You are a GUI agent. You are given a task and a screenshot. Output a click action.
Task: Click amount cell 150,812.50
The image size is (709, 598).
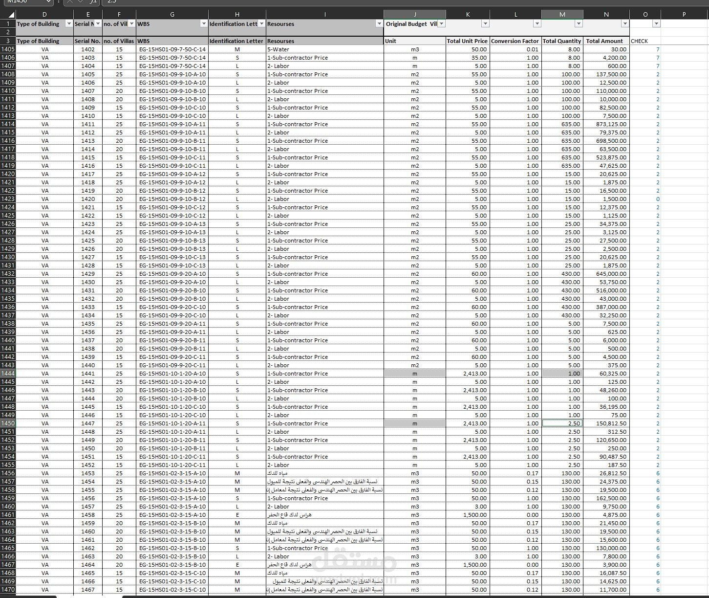pyautogui.click(x=606, y=423)
